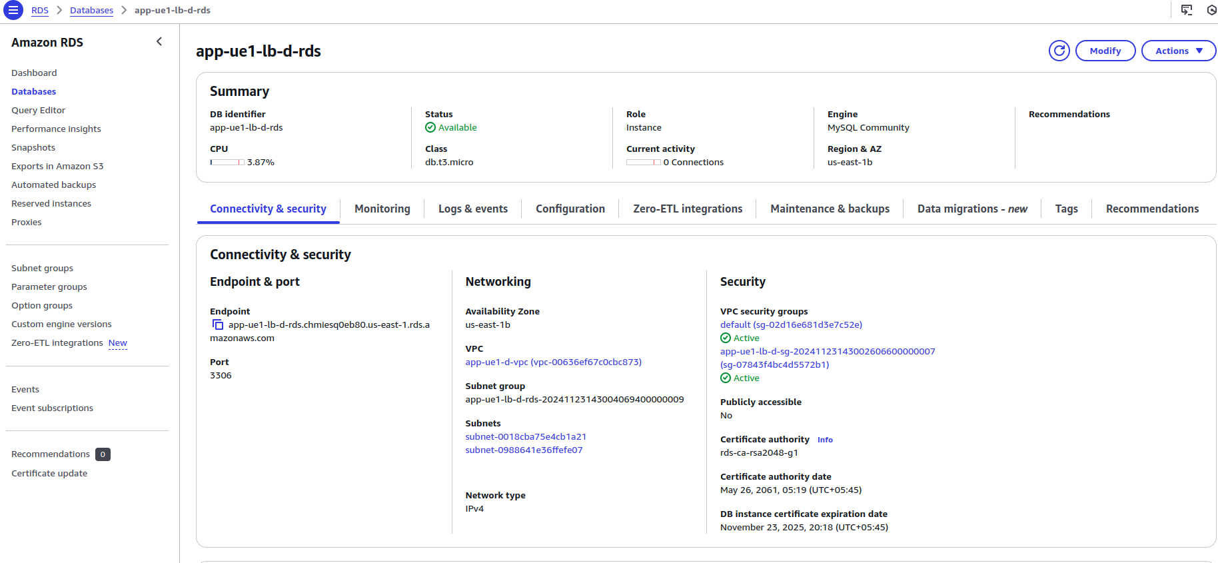This screenshot has width=1218, height=563.
Task: Open subnet-0018cba75e4cb1a21 link
Action: (526, 436)
